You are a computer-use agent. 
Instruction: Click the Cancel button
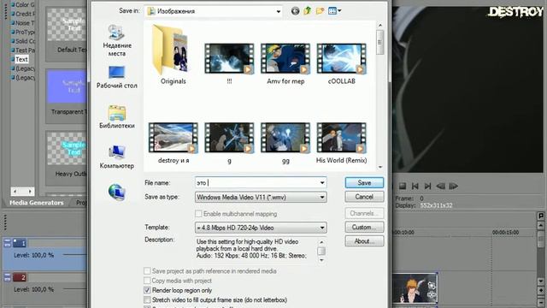click(x=364, y=197)
